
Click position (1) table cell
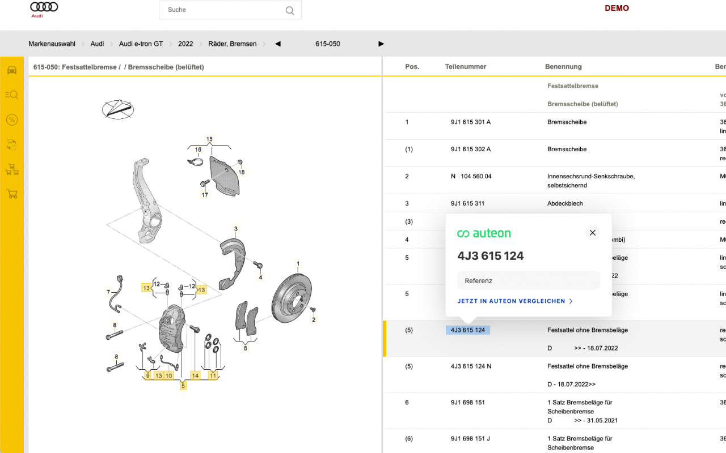tap(409, 149)
